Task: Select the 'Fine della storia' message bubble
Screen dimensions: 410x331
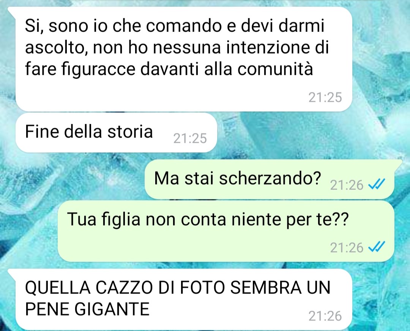Action: (116, 132)
